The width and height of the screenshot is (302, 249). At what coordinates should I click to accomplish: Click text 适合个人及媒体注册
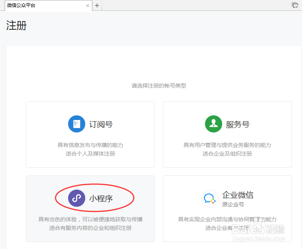90,154
